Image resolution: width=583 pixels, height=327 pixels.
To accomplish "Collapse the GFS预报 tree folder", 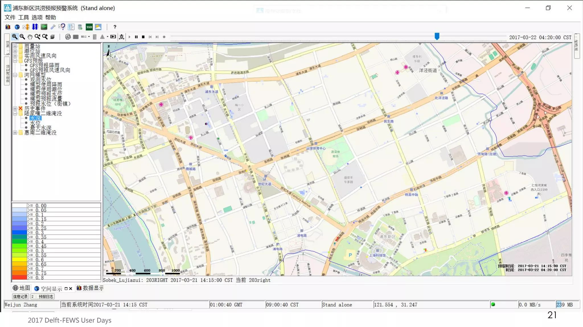I will pyautogui.click(x=15, y=60).
